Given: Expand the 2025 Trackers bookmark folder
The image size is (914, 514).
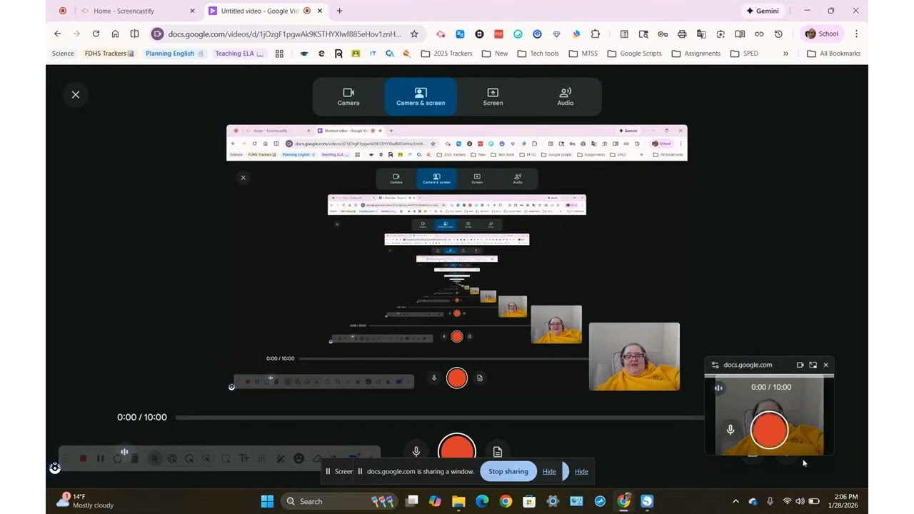Looking at the screenshot, I should [x=447, y=54].
